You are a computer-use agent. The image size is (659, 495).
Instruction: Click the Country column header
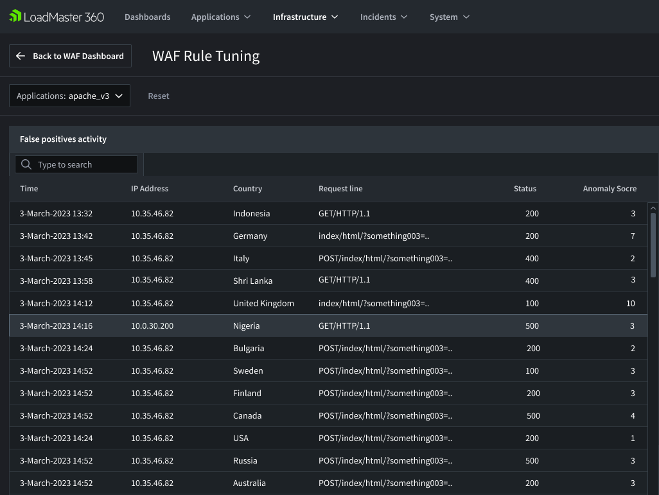(247, 188)
